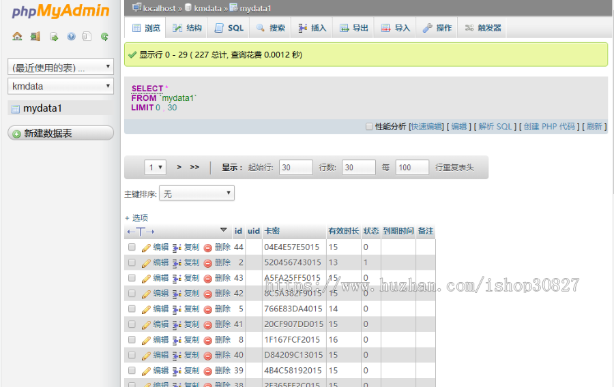Tick the checkbox for row id 8

(132, 340)
